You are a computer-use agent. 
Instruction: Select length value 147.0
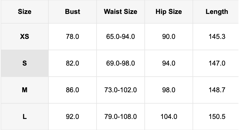(x=217, y=63)
